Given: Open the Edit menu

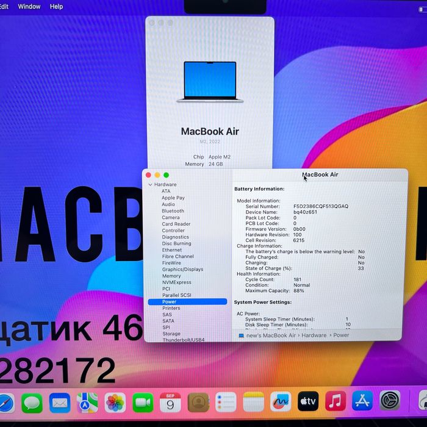Looking at the screenshot, I should pyautogui.click(x=4, y=6).
